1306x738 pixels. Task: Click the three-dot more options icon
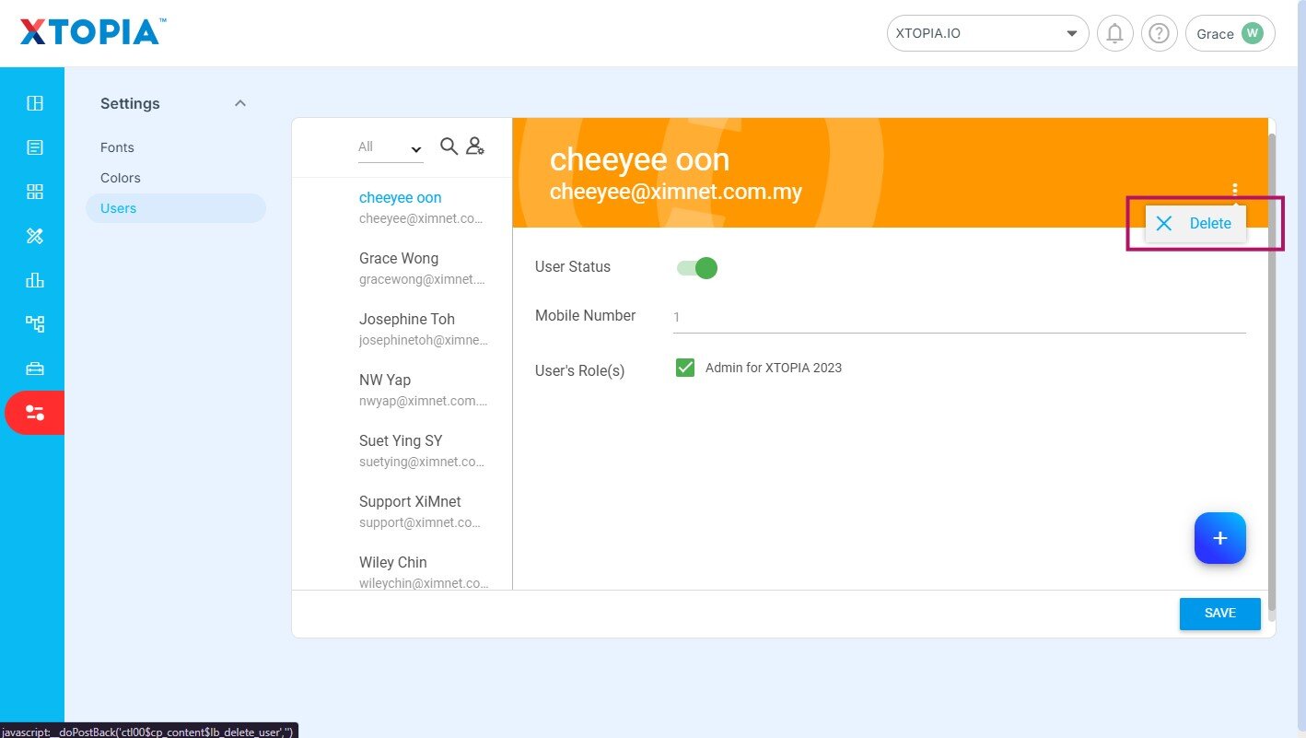pyautogui.click(x=1234, y=190)
